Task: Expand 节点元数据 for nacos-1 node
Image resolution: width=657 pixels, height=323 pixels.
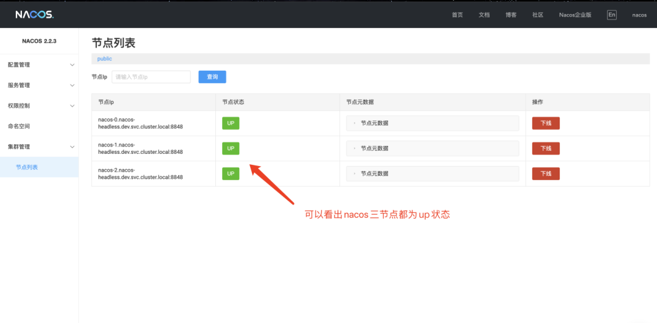Action: coord(433,148)
